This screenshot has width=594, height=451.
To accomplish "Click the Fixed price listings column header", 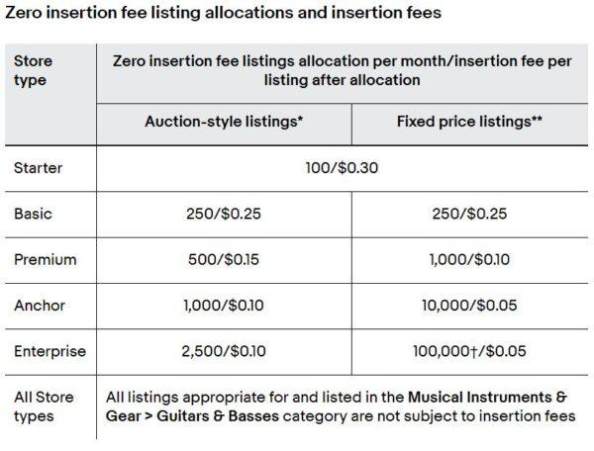I will pos(469,122).
